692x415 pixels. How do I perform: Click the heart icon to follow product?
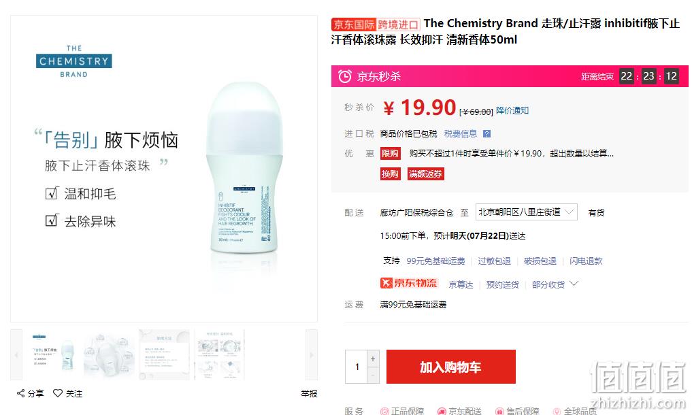pyautogui.click(x=58, y=393)
